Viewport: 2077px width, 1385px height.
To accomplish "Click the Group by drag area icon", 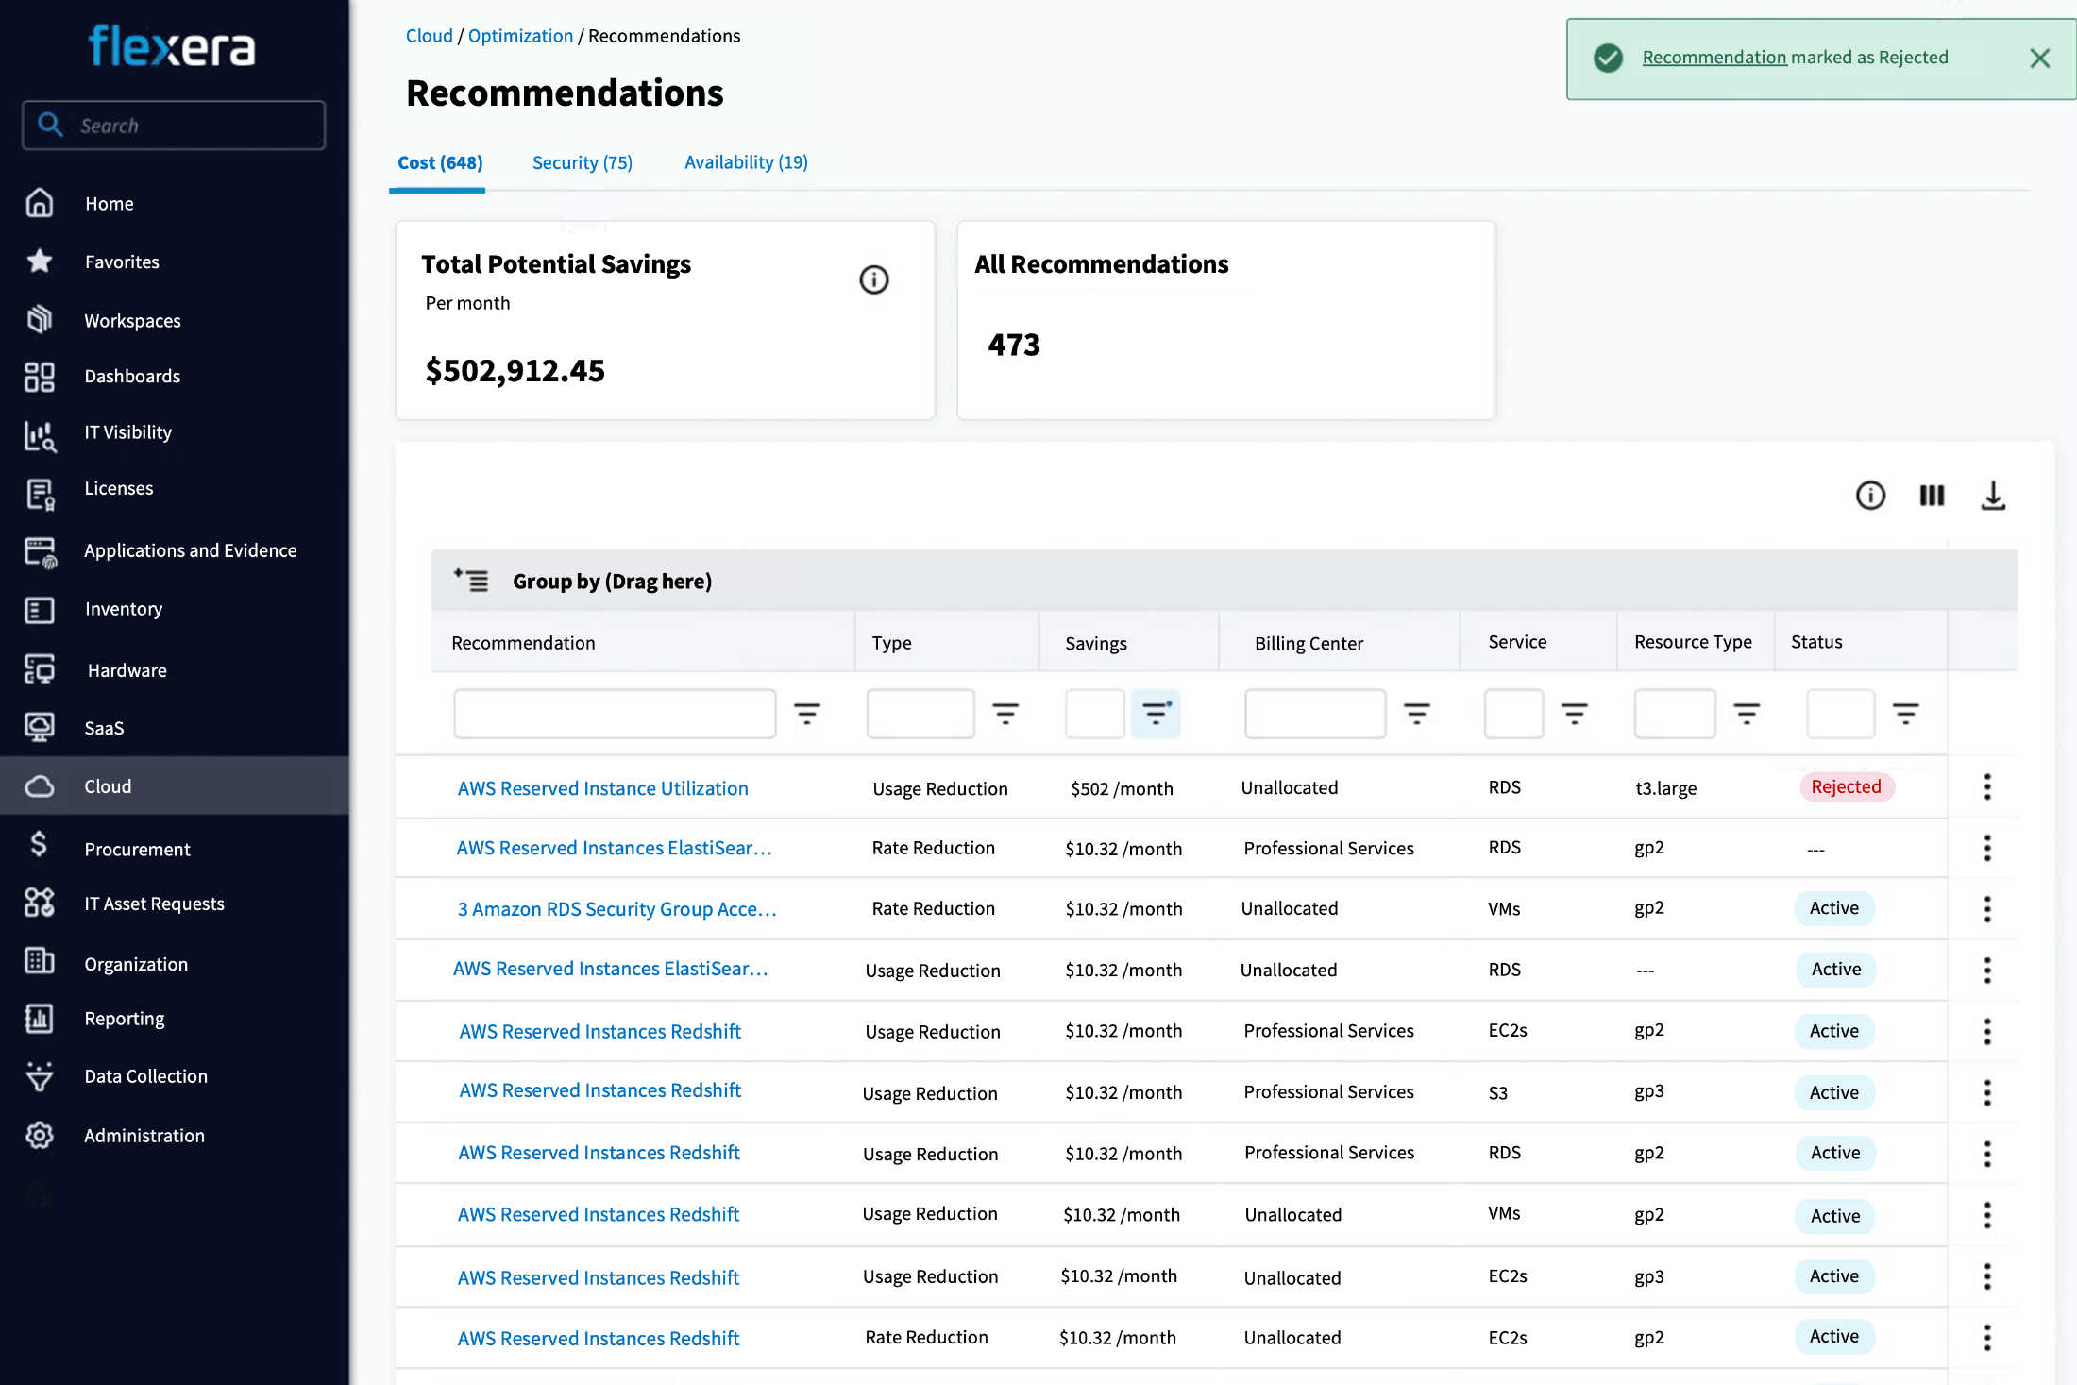I will pyautogui.click(x=471, y=580).
